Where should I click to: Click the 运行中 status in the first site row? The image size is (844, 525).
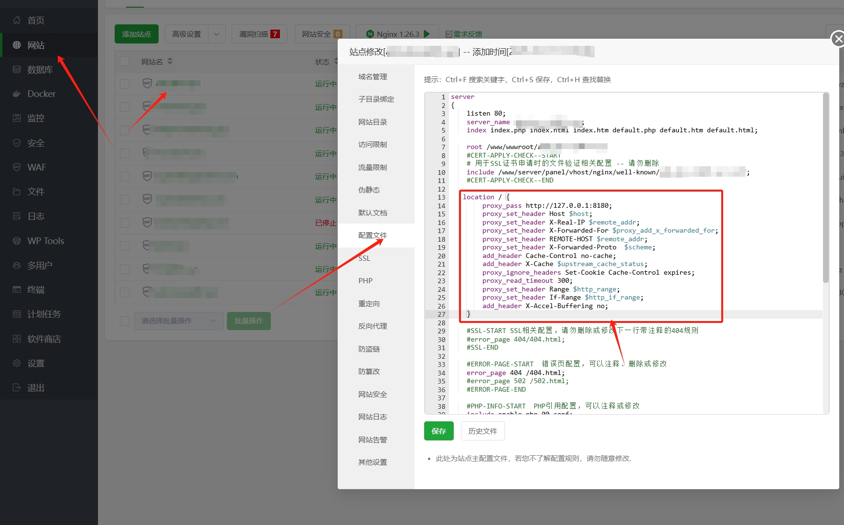pos(326,84)
